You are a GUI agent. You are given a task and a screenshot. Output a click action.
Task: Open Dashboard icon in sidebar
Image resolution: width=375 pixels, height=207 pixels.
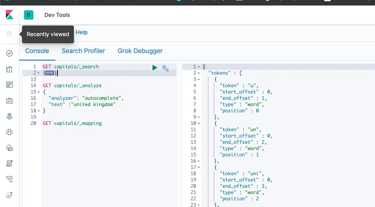(x=9, y=85)
